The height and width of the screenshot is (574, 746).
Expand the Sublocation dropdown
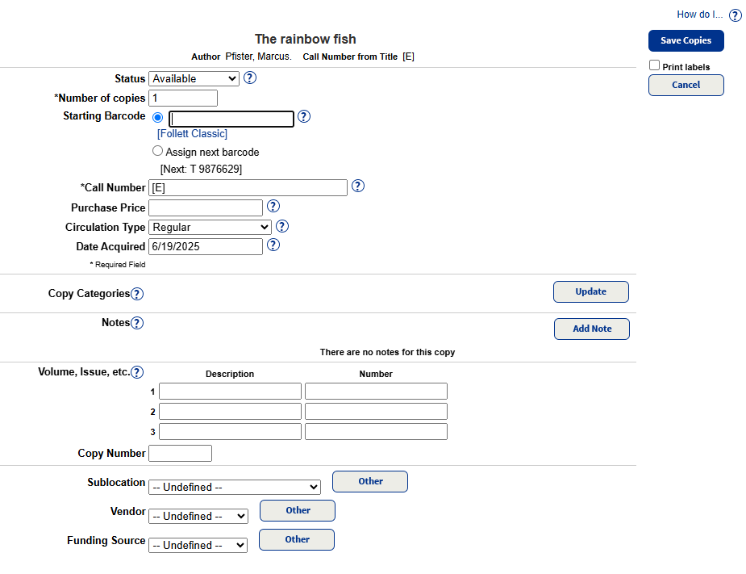coord(234,486)
